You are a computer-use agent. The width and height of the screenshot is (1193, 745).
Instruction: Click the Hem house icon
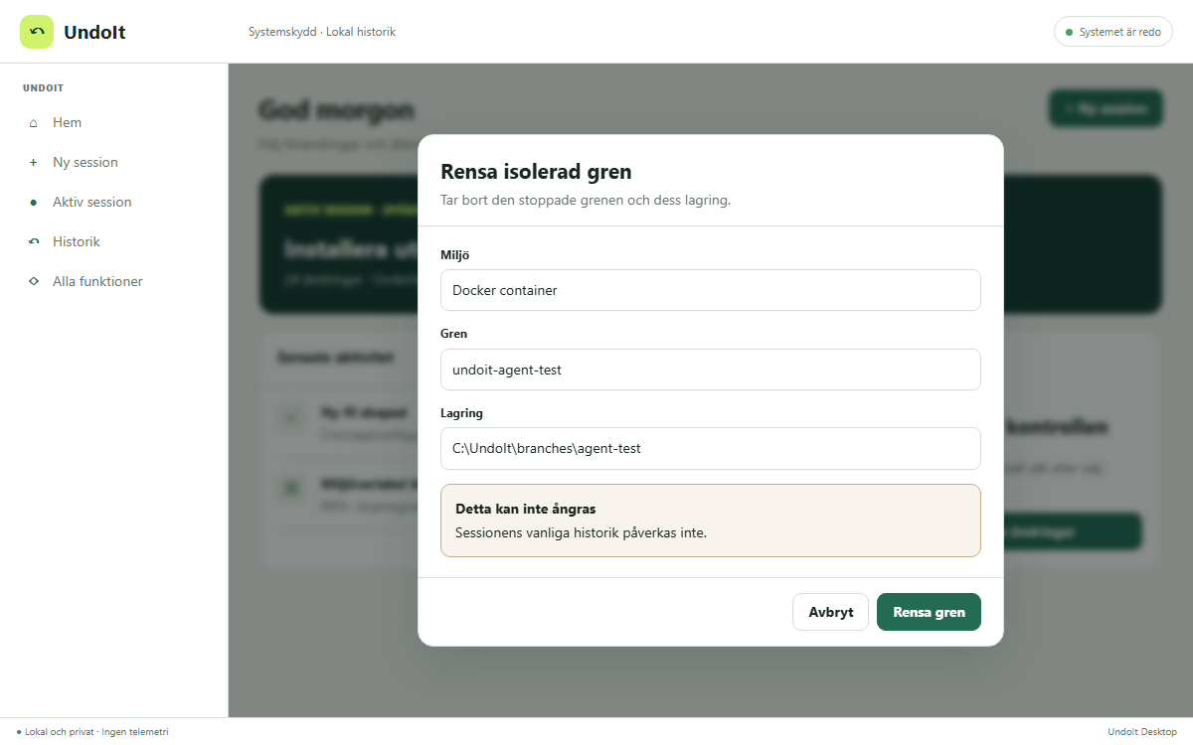pyautogui.click(x=34, y=123)
